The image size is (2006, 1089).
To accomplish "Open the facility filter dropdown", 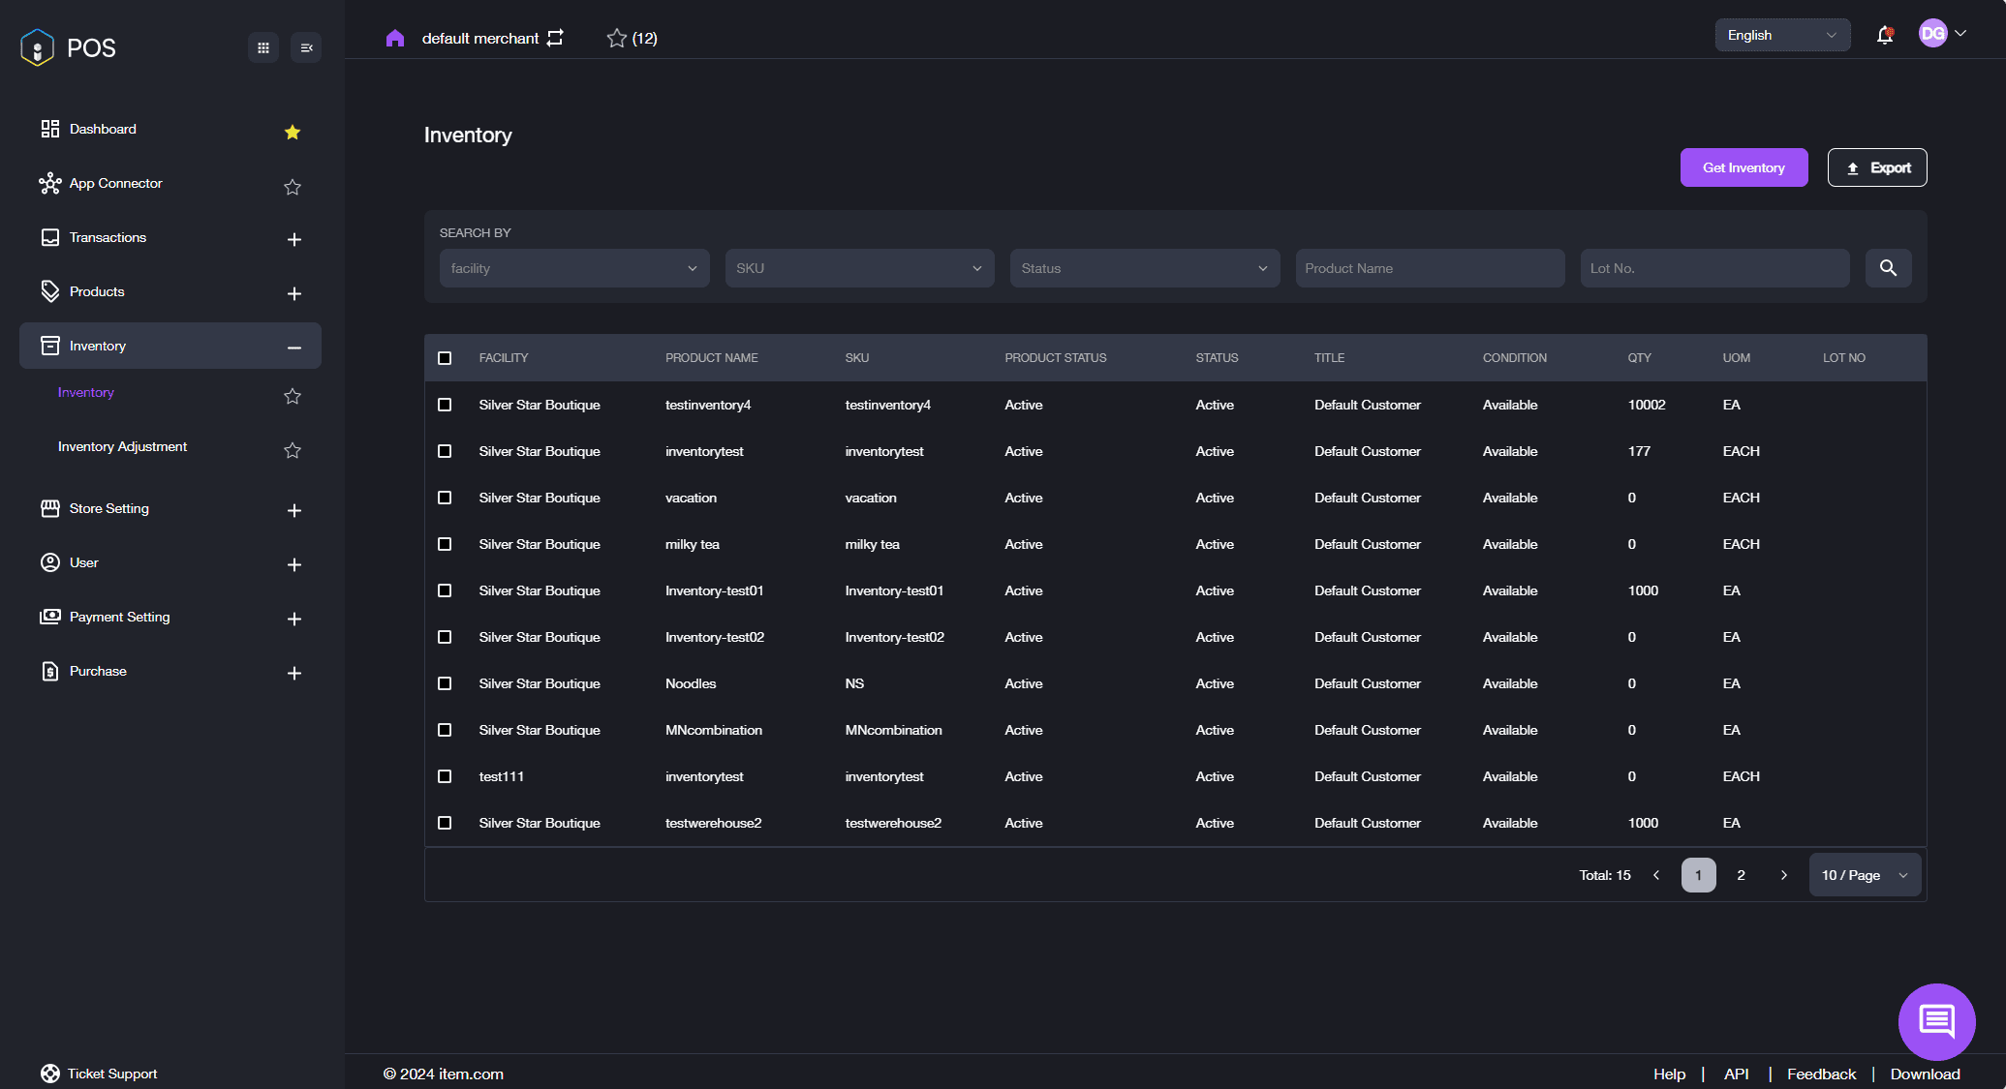I will pyautogui.click(x=574, y=268).
